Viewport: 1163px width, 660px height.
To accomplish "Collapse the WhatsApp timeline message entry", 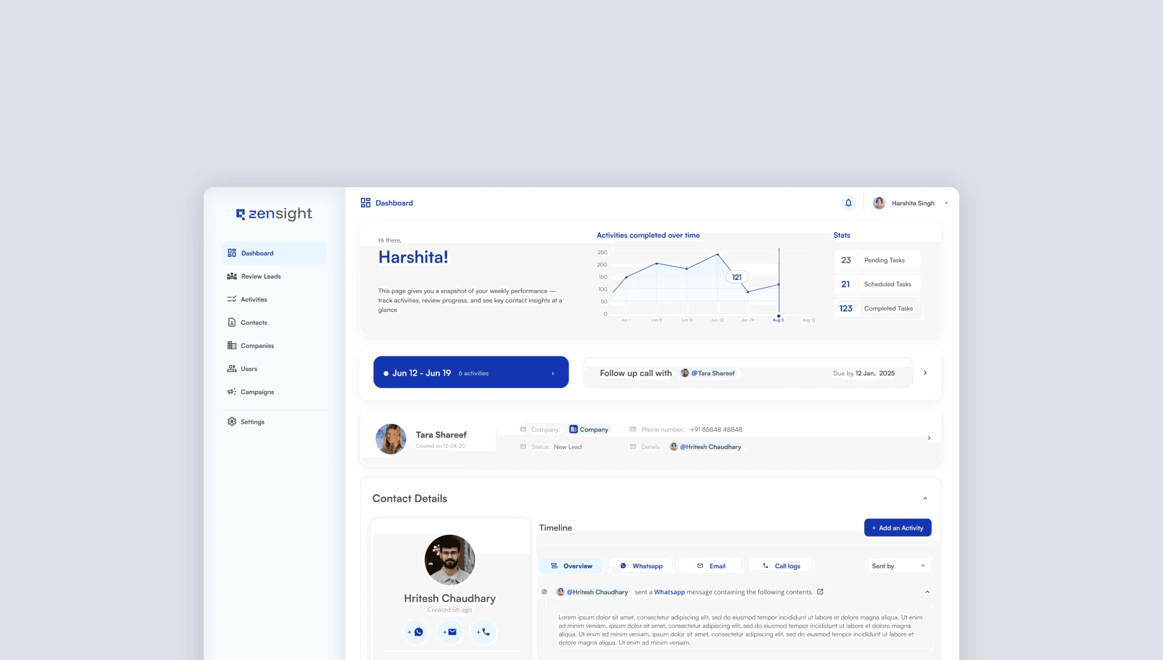I will coord(927,592).
